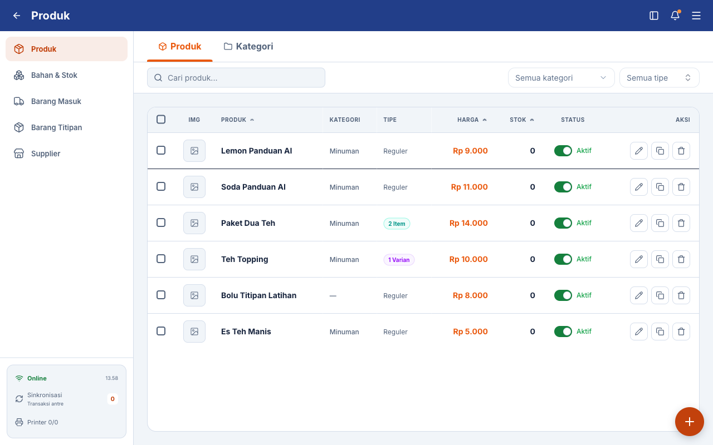Duplicate Es Teh Manis product
Screen dimensions: 713x445
pos(660,332)
